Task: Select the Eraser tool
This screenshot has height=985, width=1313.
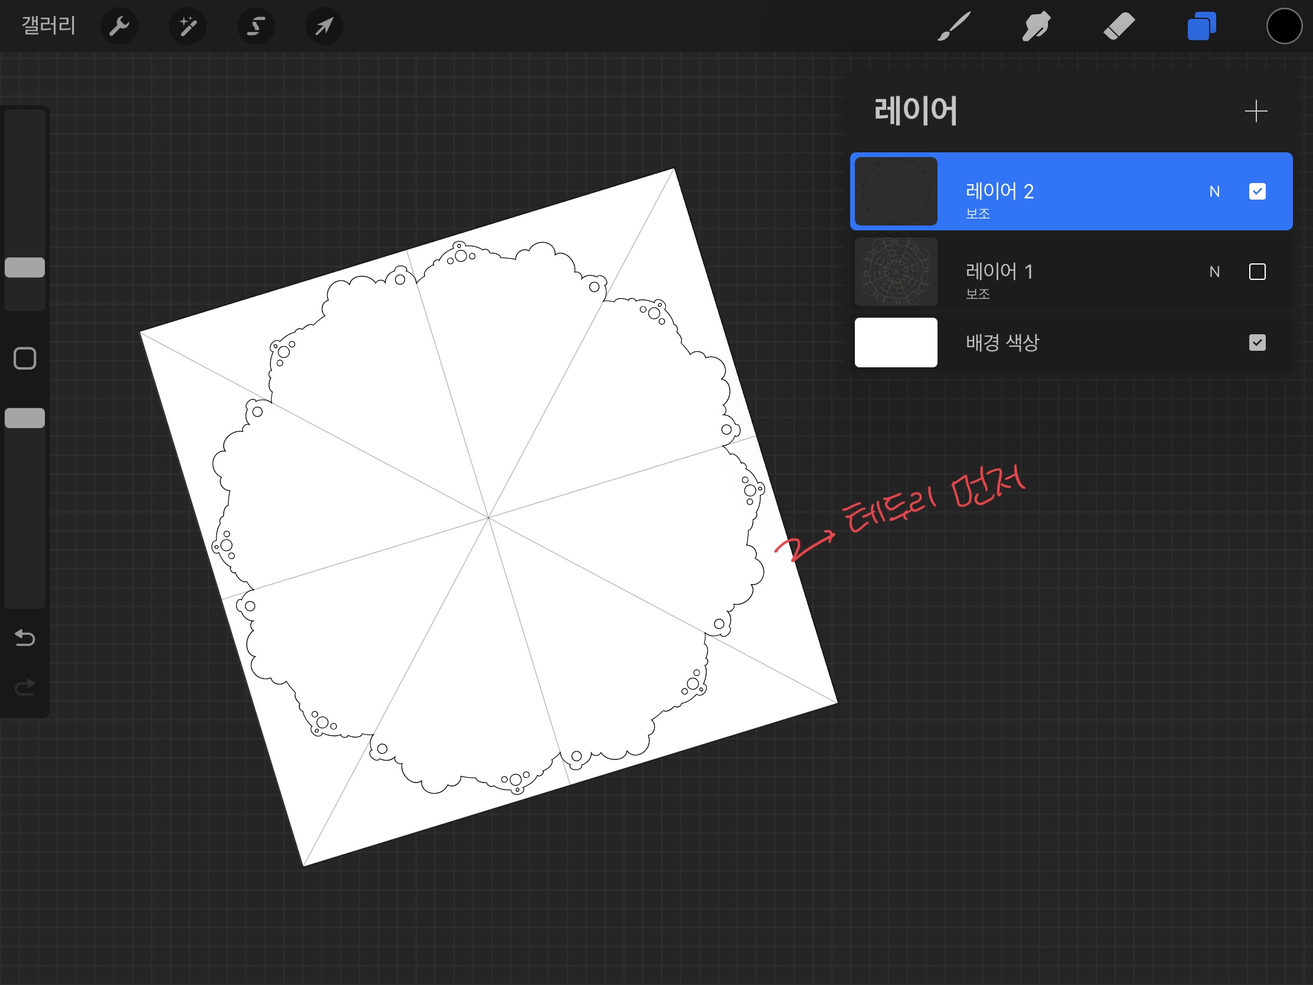Action: click(x=1119, y=26)
